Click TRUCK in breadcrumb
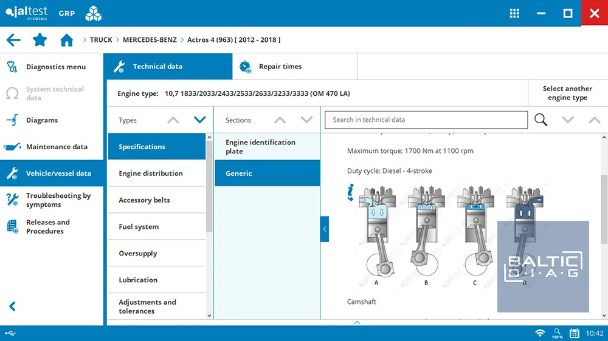 coord(101,40)
